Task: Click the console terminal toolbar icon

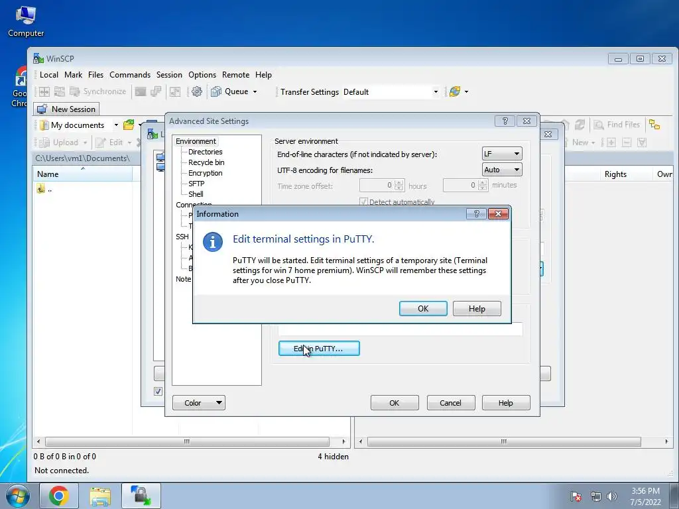Action: (x=141, y=91)
